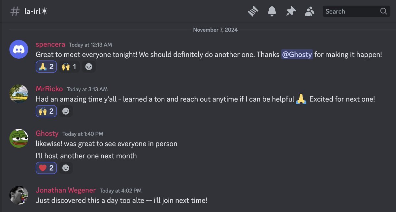396x212 pixels.
Task: Click the la-irl channel name
Action: 36,12
